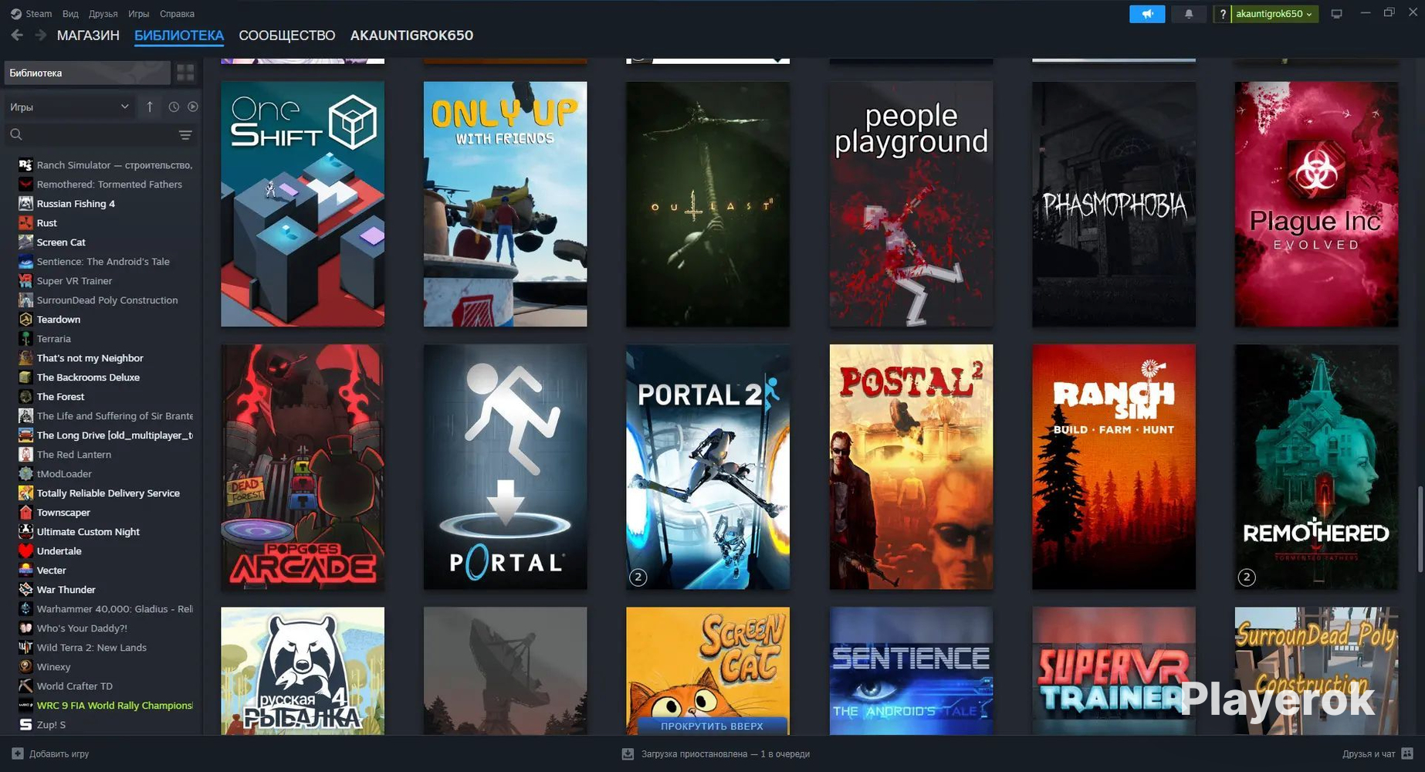Select WRC 9 FIA World Rally entry

115,706
